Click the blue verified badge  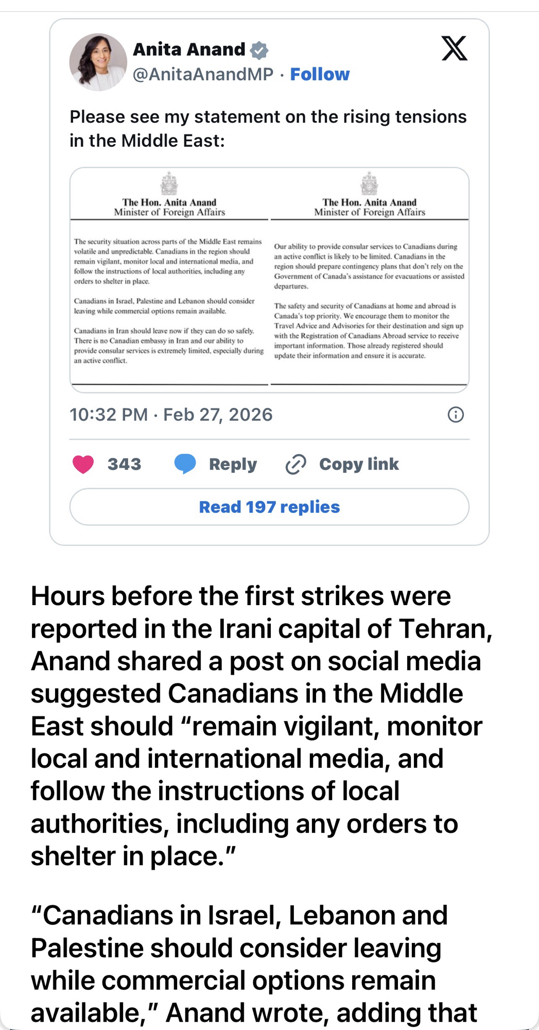tap(259, 50)
